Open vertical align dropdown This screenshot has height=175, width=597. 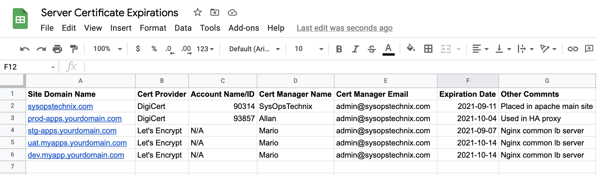(503, 49)
